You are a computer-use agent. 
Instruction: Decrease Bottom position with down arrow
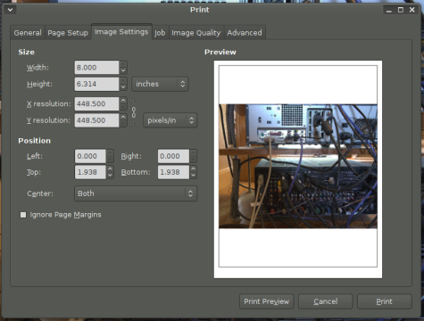pyautogui.click(x=193, y=176)
